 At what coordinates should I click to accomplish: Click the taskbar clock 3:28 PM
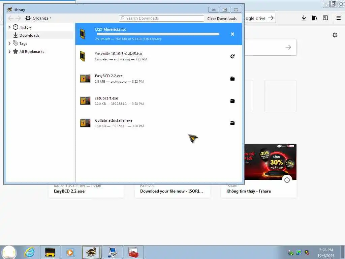point(326,250)
